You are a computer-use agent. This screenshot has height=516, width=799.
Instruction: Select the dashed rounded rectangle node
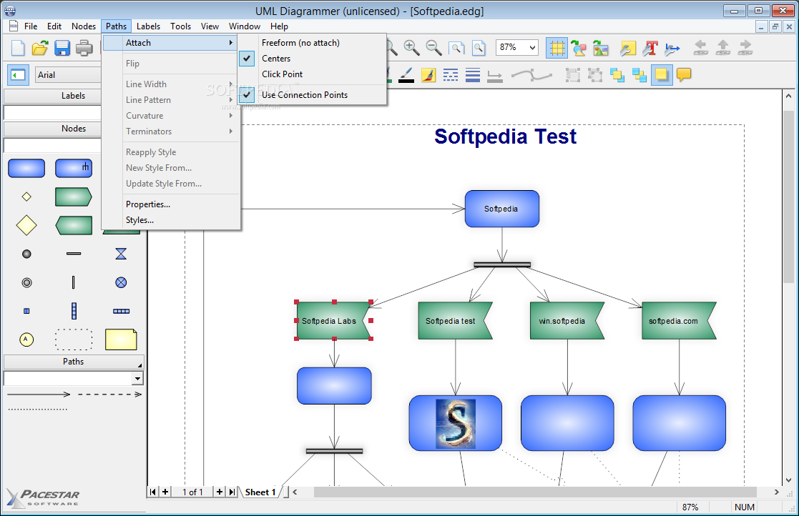click(x=74, y=339)
